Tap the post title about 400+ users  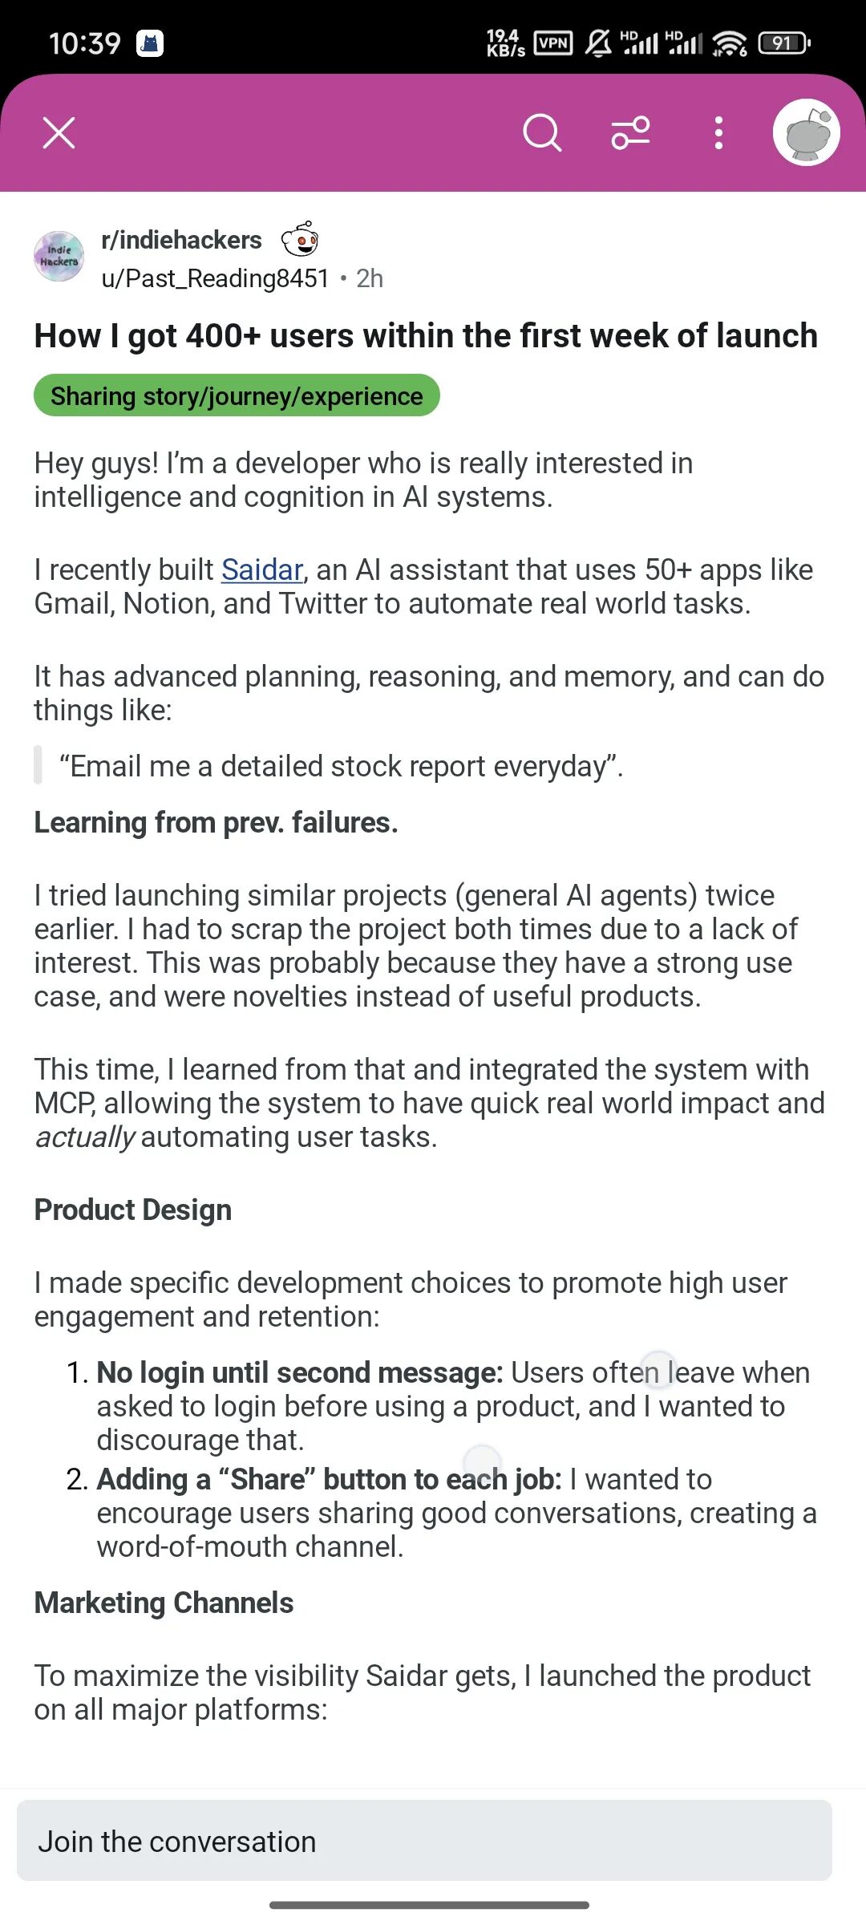coord(426,335)
